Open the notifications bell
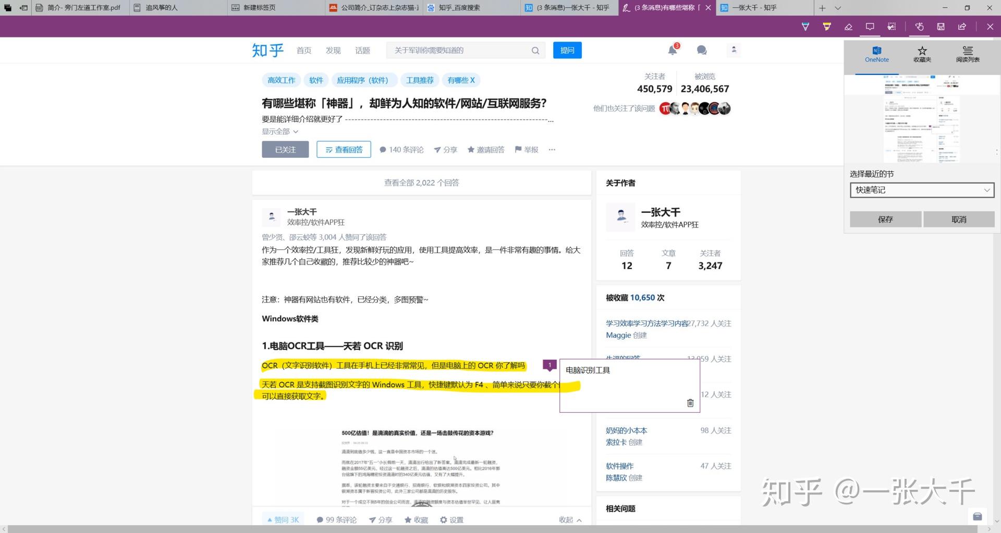Image resolution: width=1001 pixels, height=533 pixels. coord(673,50)
